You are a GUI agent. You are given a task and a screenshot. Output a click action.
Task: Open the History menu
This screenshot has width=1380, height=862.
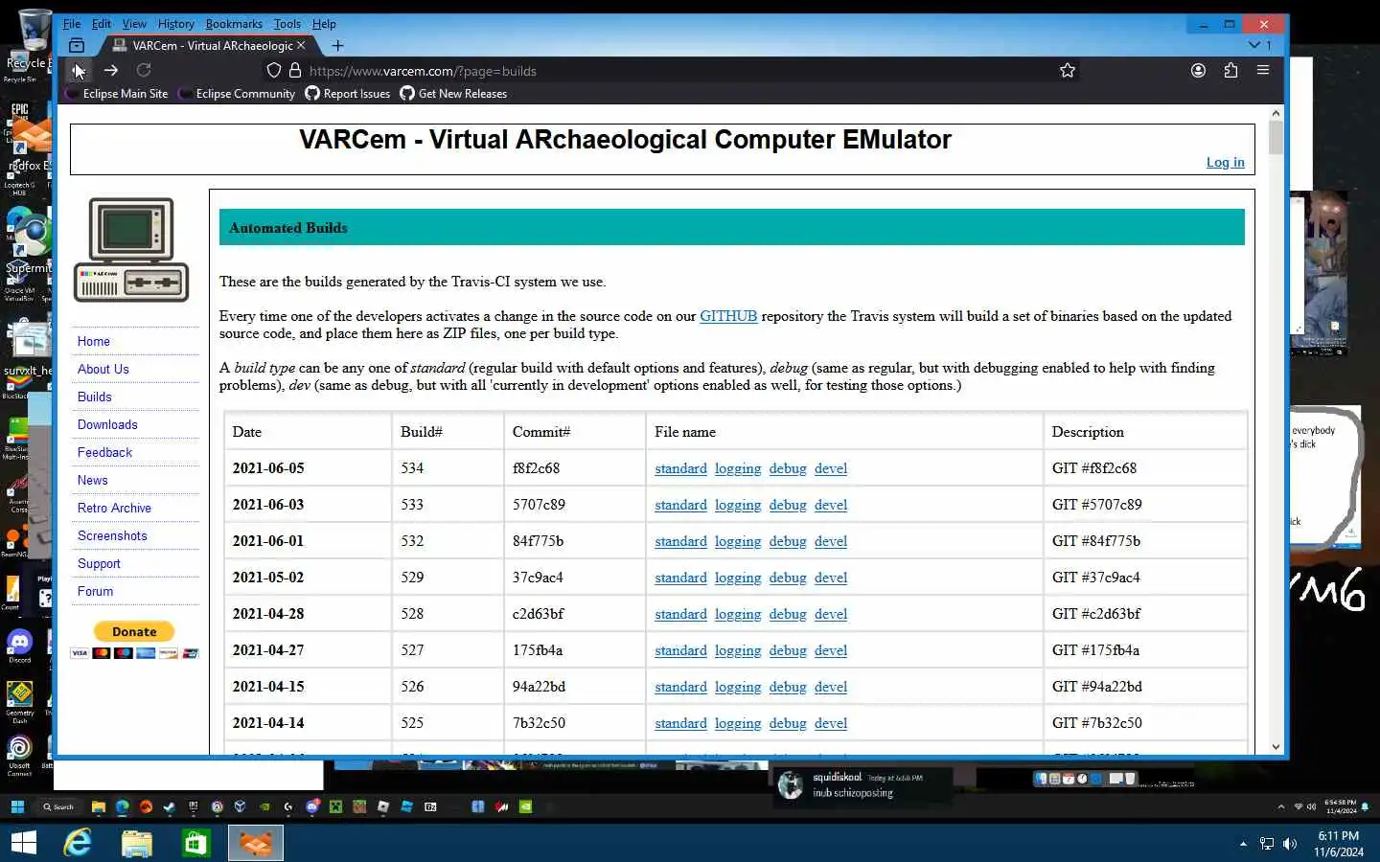point(175,24)
